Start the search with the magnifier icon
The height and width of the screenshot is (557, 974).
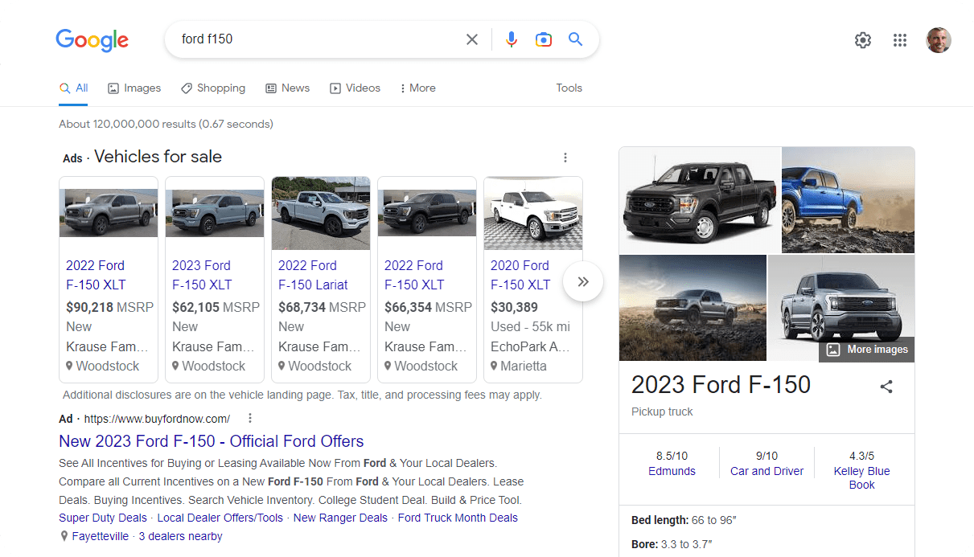coord(576,39)
